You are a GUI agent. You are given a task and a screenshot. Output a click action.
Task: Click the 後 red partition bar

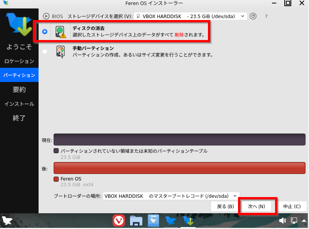coord(179,168)
